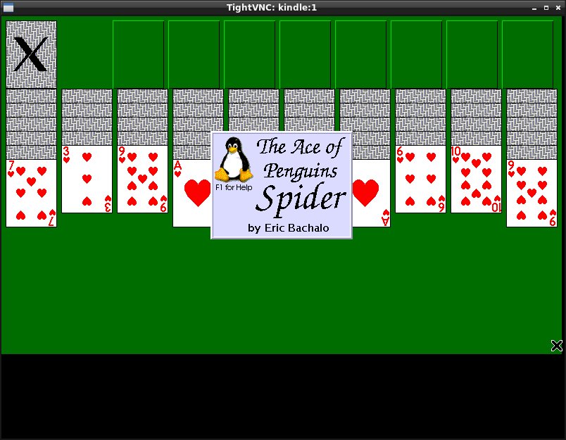Screen dimensions: 566x440
Task: Dismiss the Ace of Penguins Spider splash
Action: pyautogui.click(x=282, y=186)
